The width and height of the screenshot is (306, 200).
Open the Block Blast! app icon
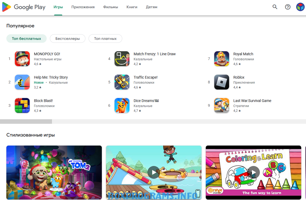pos(22,105)
